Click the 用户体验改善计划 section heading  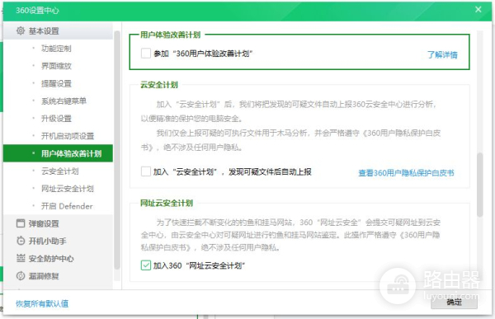pos(171,35)
